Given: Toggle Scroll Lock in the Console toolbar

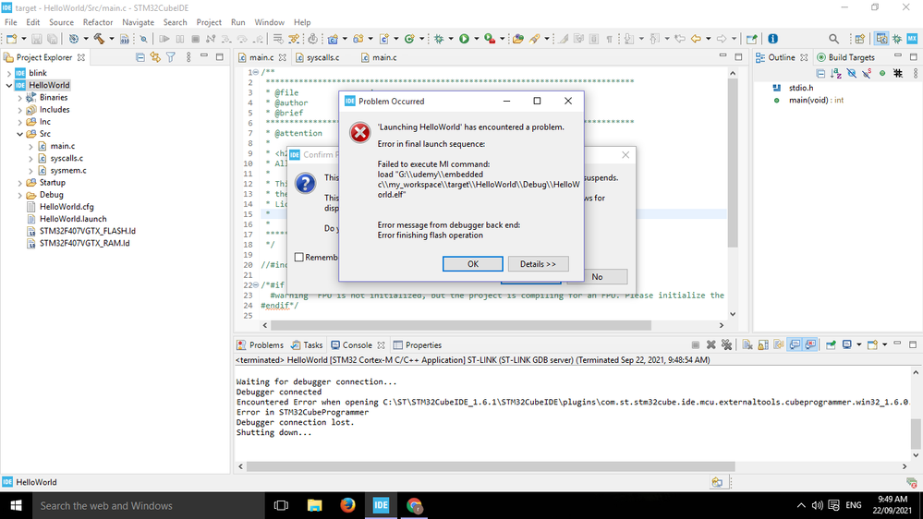Looking at the screenshot, I should click(763, 344).
